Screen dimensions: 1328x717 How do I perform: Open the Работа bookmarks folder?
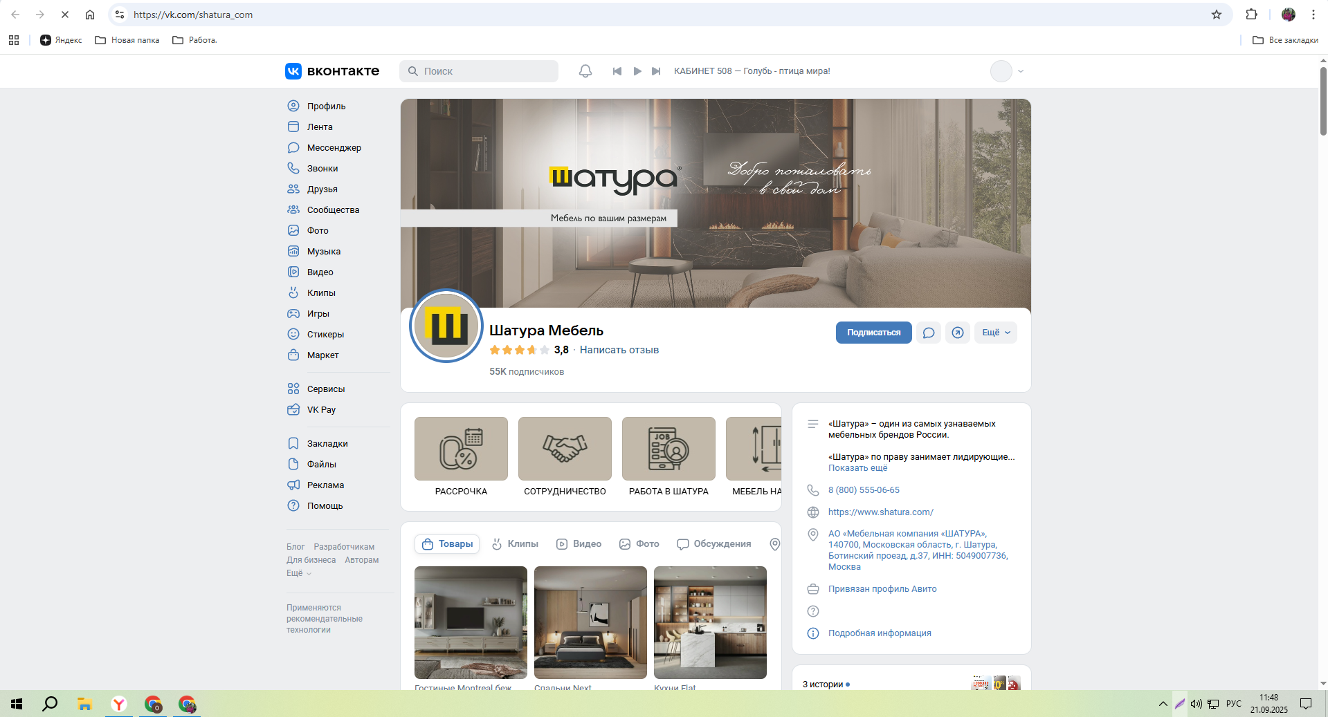tap(194, 40)
